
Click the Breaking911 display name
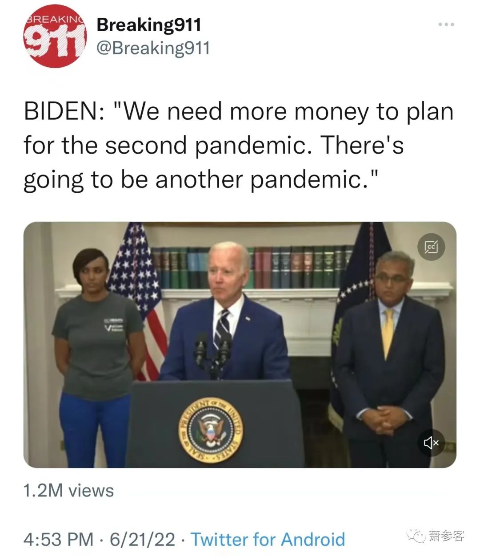pyautogui.click(x=149, y=25)
